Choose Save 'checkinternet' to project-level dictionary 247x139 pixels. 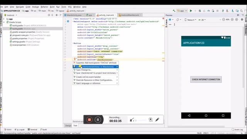click(96, 73)
